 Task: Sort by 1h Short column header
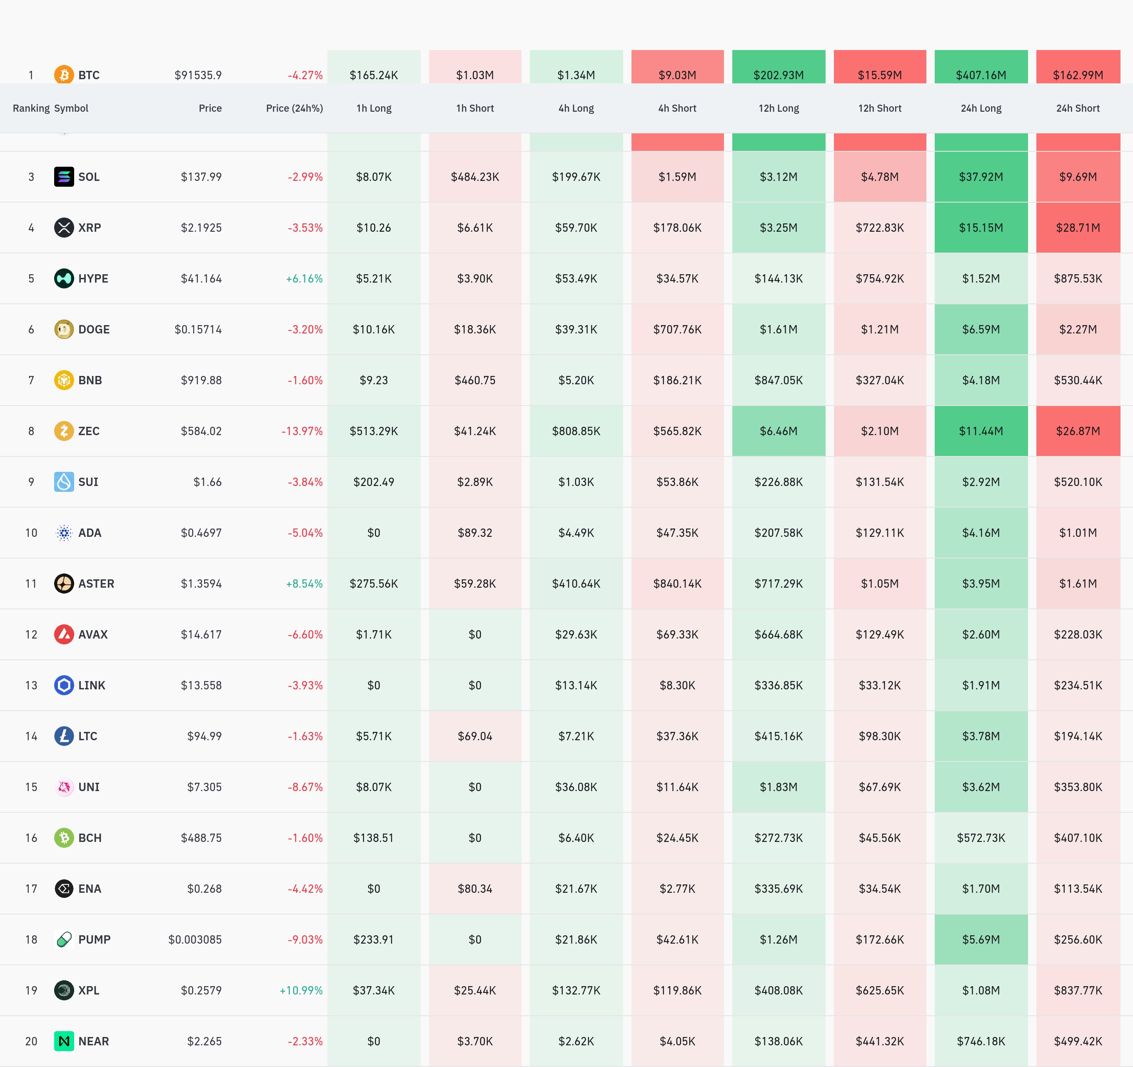[x=475, y=108]
